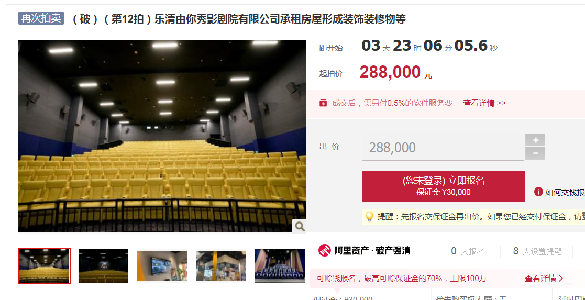585x300 pixels.
Task: Click the main theater photo
Action: [162, 136]
